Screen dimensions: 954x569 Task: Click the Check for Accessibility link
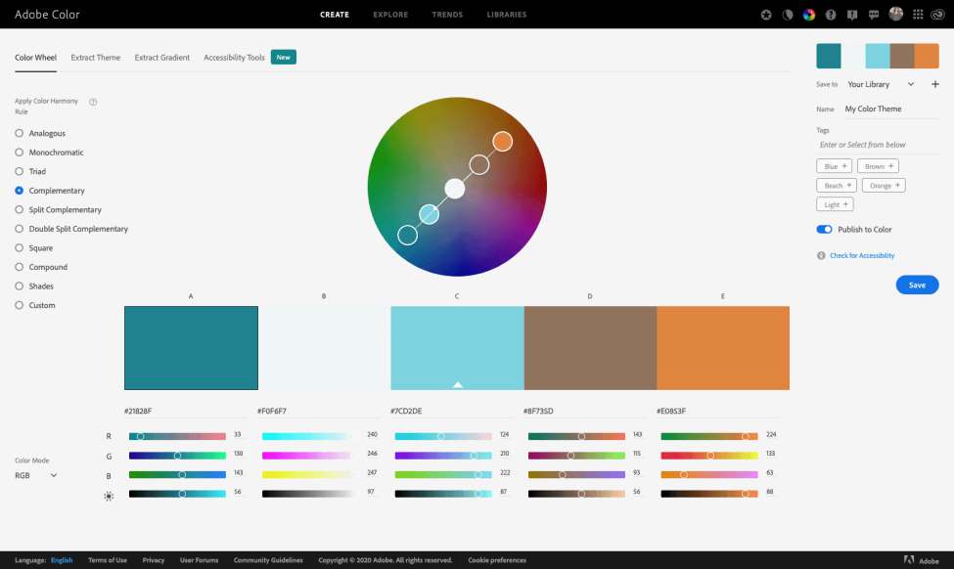862,256
